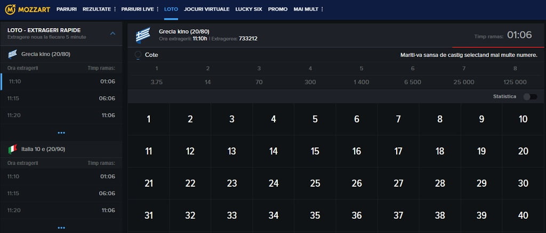Pick number 3 on the grid
The height and width of the screenshot is (233, 546).
(x=232, y=120)
